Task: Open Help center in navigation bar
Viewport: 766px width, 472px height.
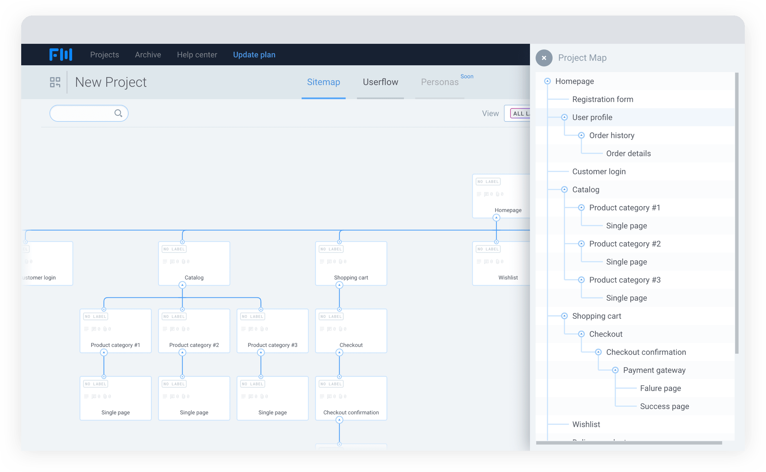Action: point(197,55)
